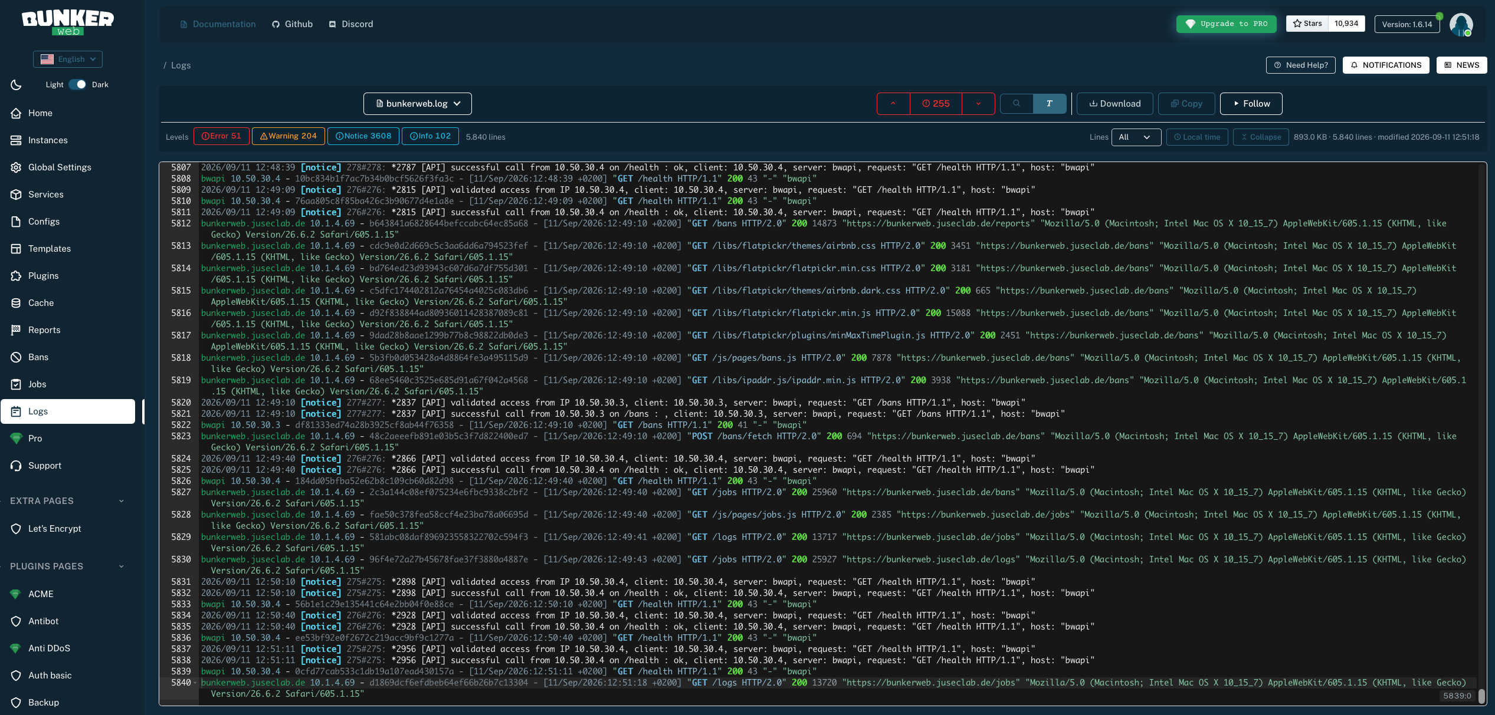Click log line number 5840
The image size is (1495, 715).
181,683
